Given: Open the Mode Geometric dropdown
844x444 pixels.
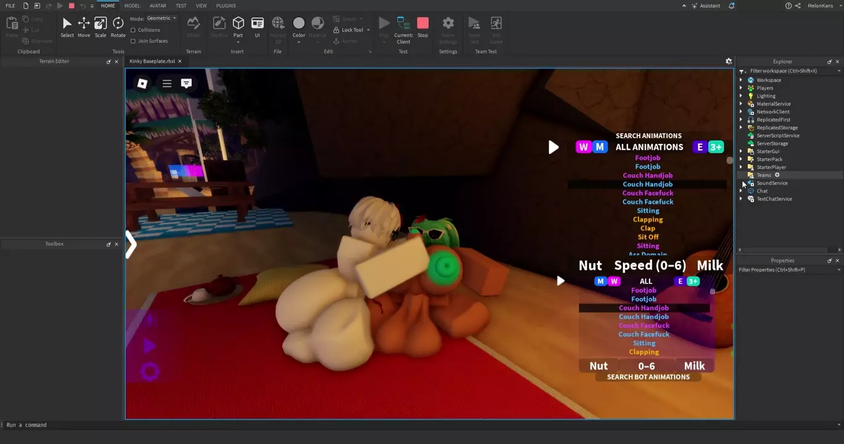Looking at the screenshot, I should tap(162, 18).
